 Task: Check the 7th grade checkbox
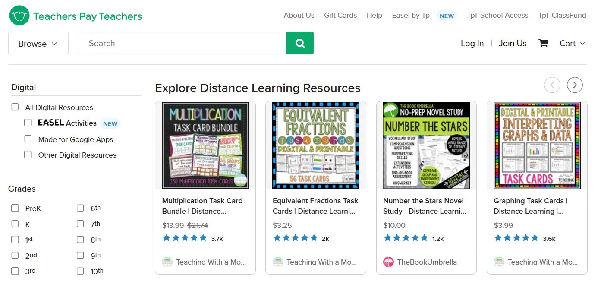pyautogui.click(x=80, y=224)
